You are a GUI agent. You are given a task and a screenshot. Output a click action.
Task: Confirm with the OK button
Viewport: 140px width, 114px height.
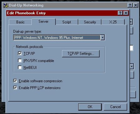coord(90,107)
